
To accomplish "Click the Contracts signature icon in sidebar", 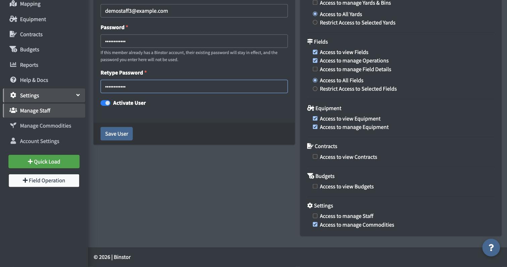I will pyautogui.click(x=13, y=34).
